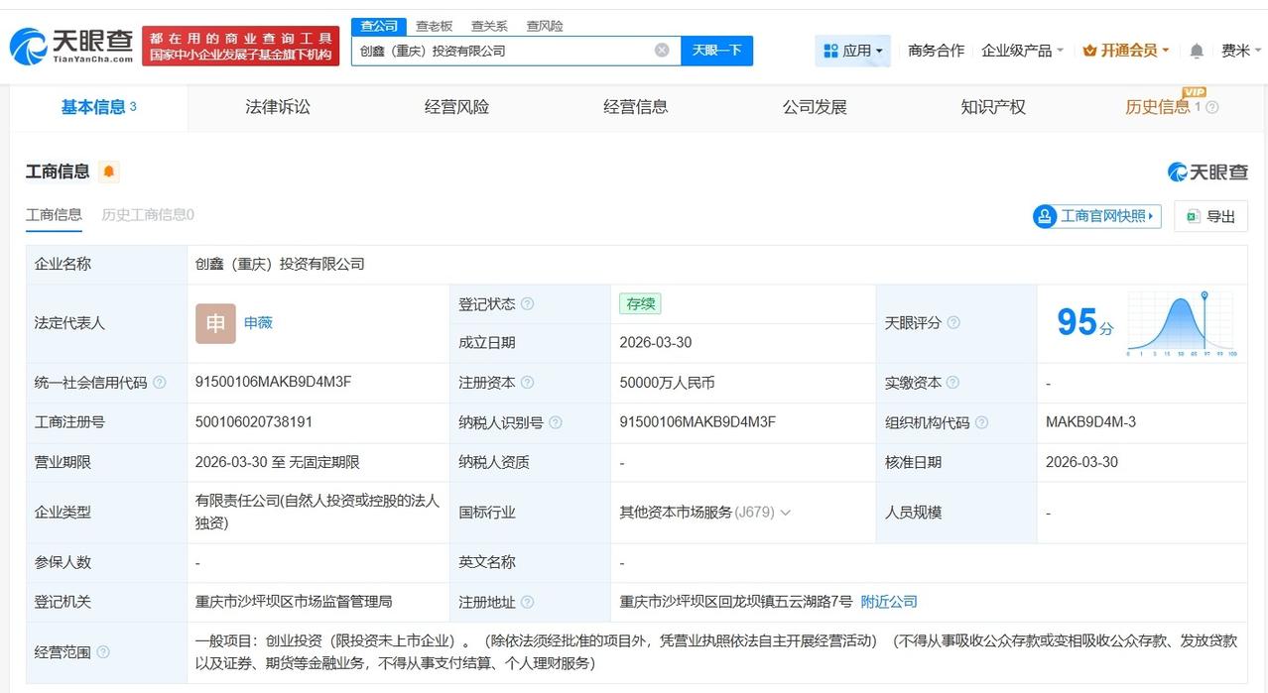Click the bell icon beside 工商信息 heading
Screen dimensions: 1268x693
[108, 172]
